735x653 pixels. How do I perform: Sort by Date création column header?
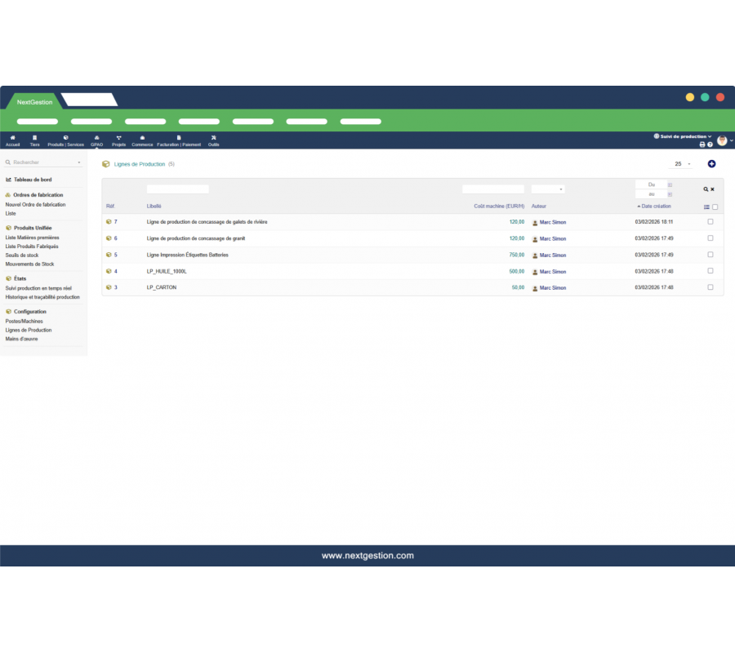click(655, 207)
